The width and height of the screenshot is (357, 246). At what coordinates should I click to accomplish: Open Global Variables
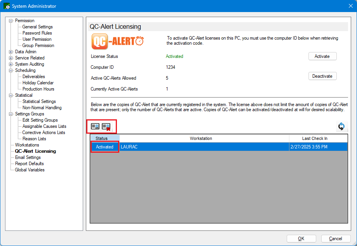tap(30, 170)
